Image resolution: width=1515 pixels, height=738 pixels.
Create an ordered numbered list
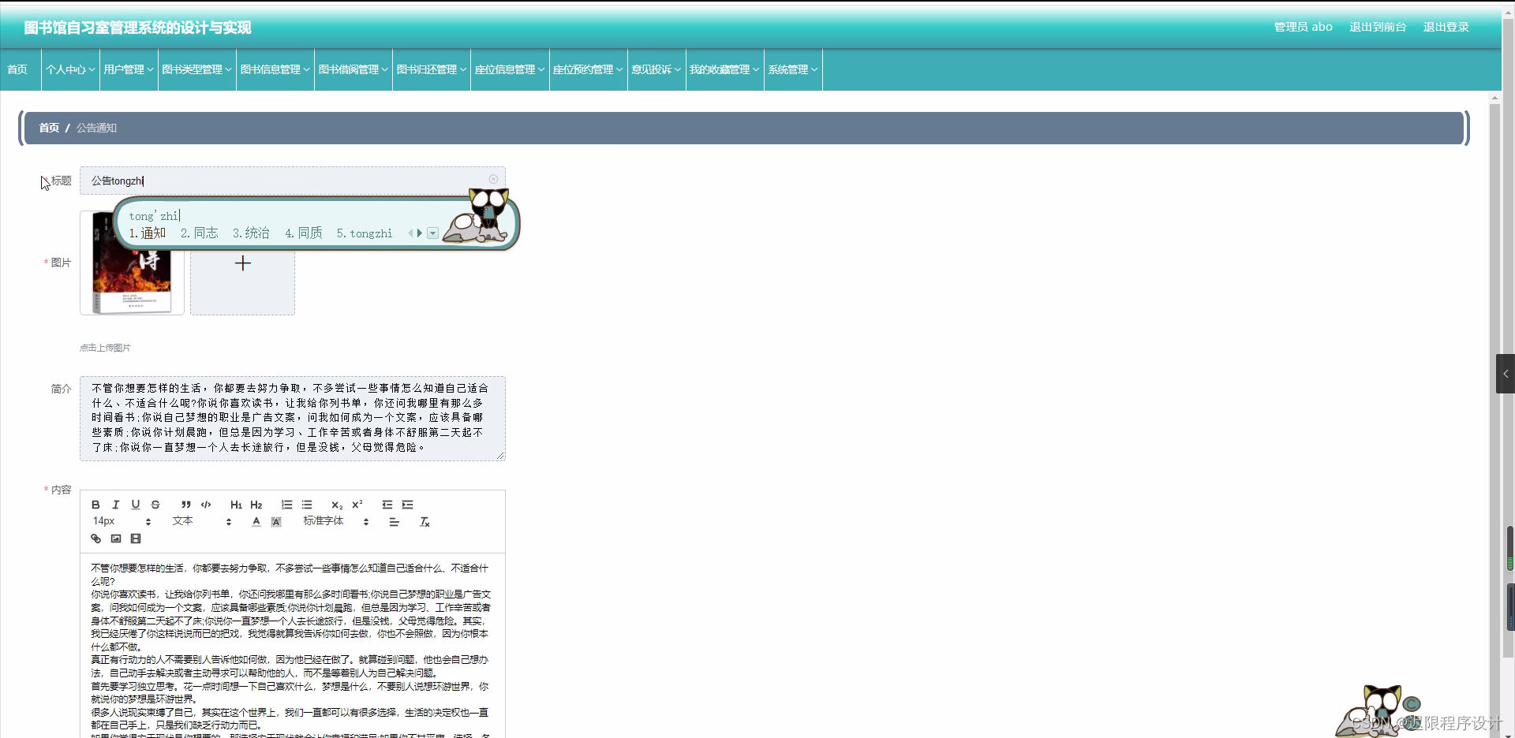(x=287, y=505)
